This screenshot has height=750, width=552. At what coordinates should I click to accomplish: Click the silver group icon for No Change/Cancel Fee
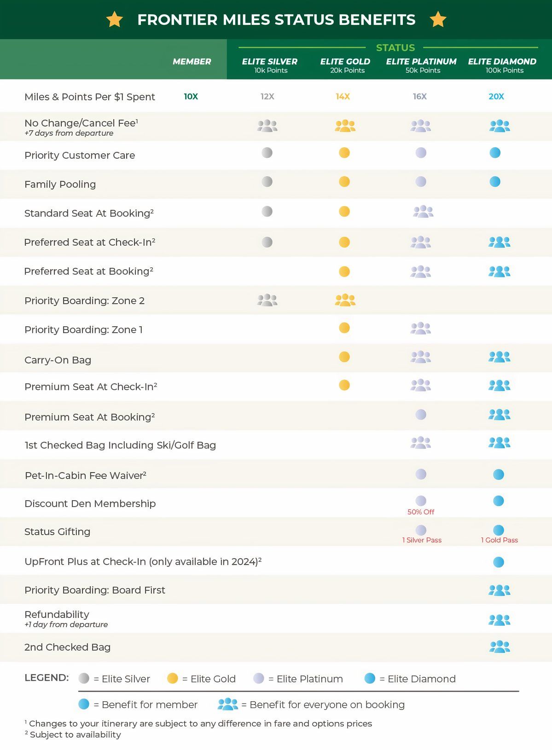267,126
